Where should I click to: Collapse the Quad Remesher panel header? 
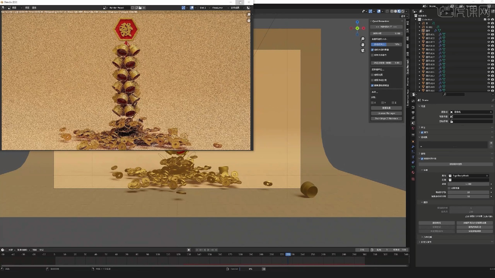point(381,21)
